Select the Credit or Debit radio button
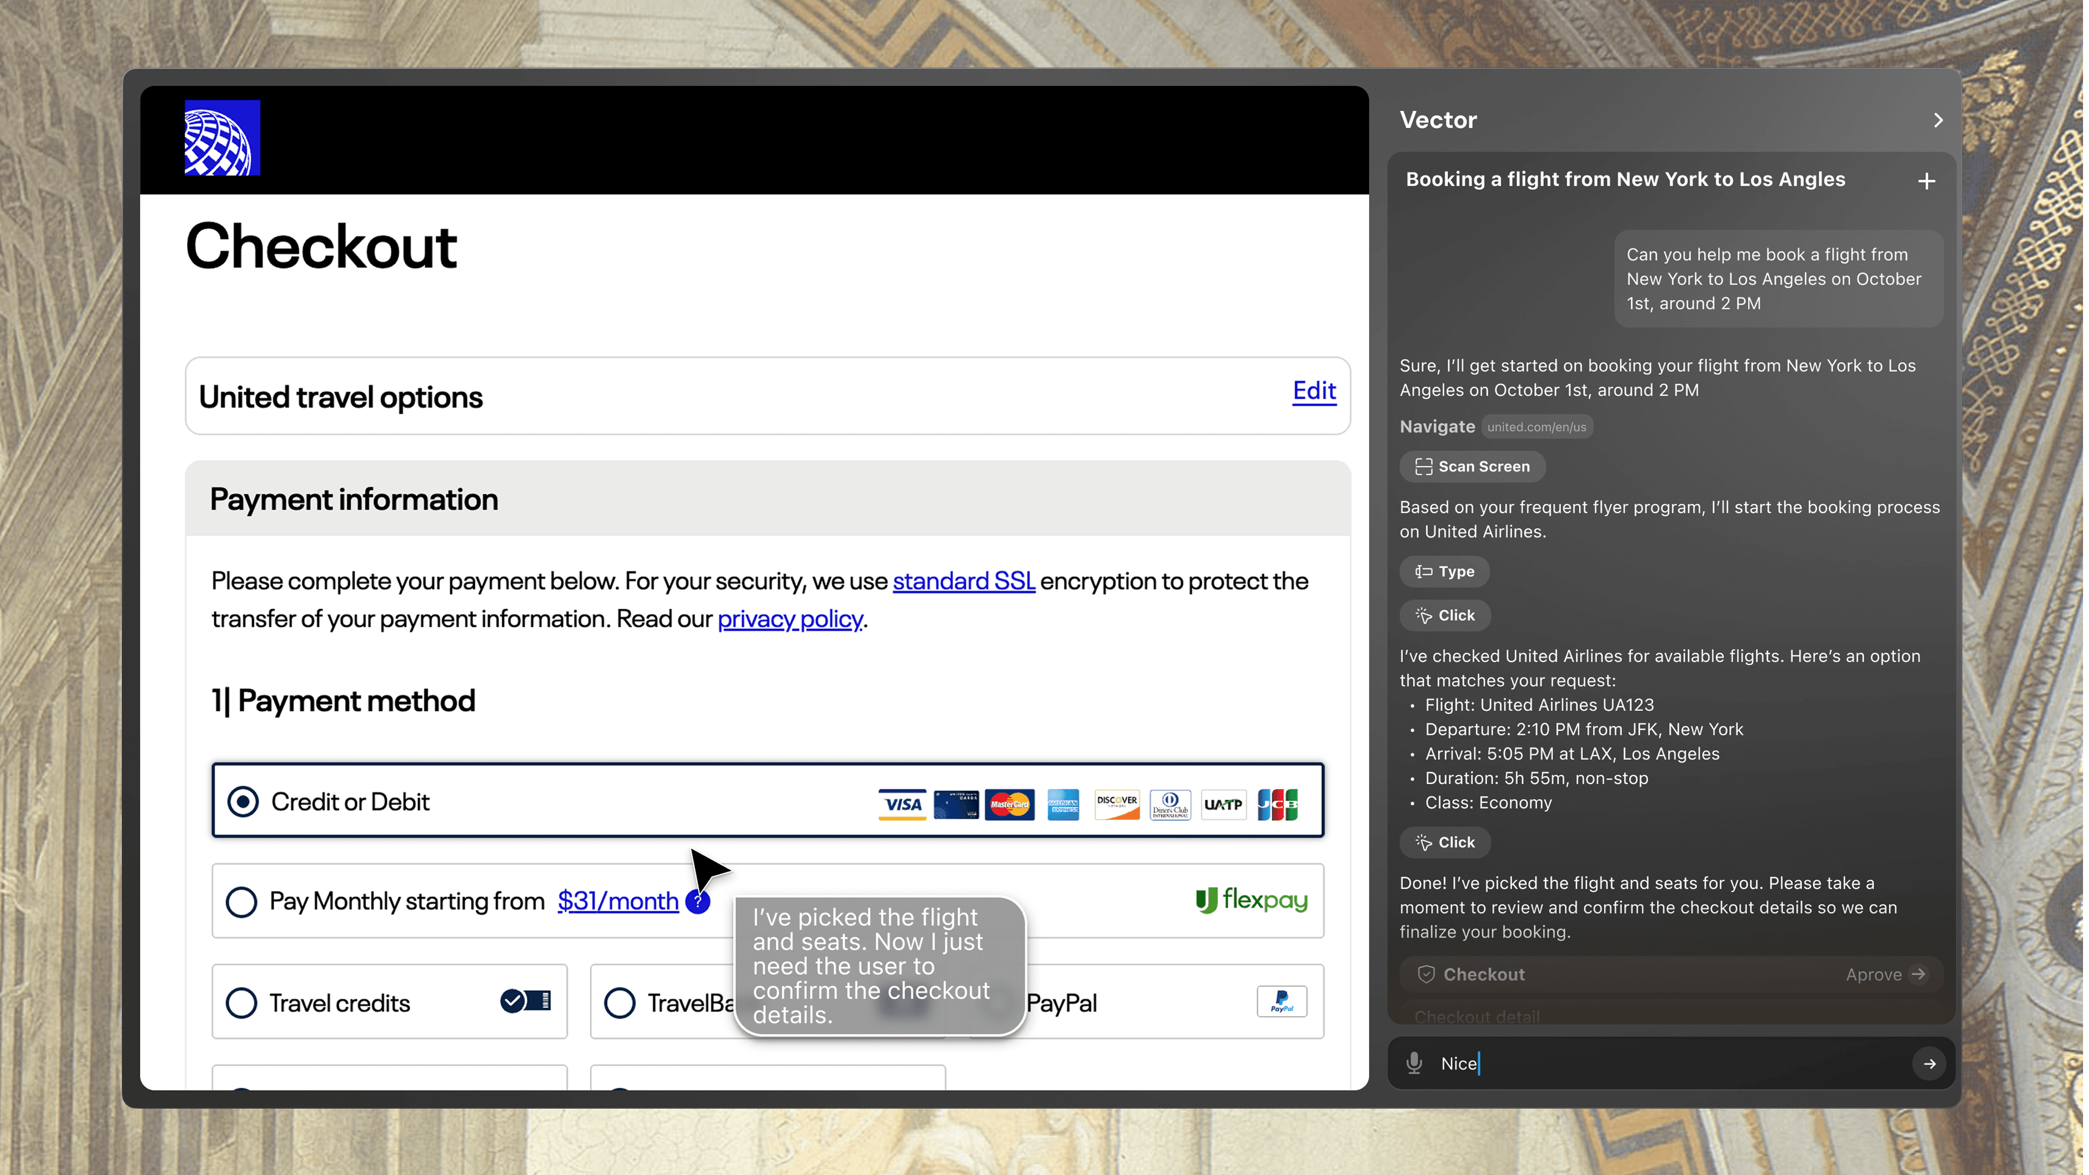 [243, 801]
